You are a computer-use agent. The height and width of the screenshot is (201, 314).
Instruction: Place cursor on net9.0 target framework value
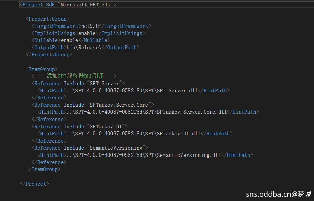90,26
